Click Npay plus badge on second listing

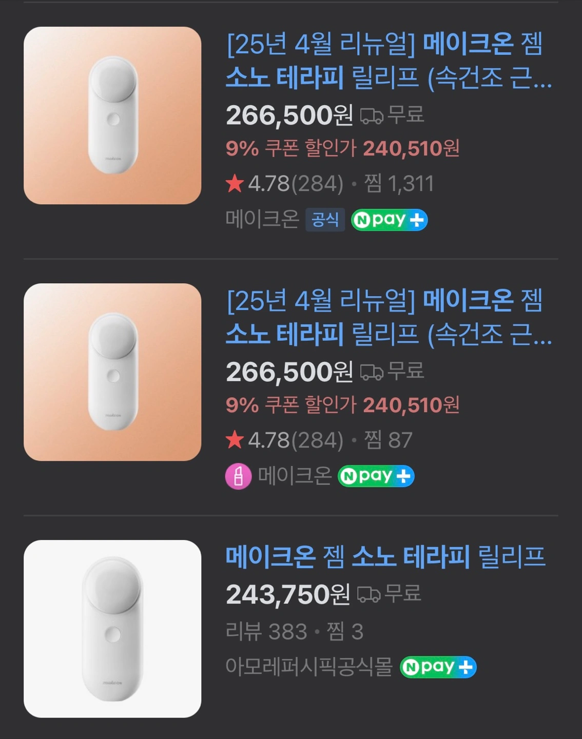tap(376, 476)
